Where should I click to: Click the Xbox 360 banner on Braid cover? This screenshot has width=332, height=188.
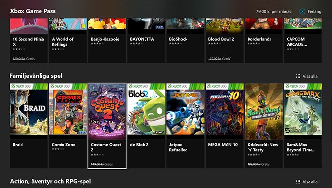[29, 86]
